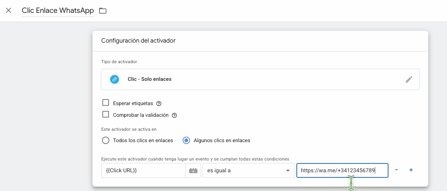Expand the es igual a operator dropdown
This screenshot has width=447, height=191.
point(249,170)
